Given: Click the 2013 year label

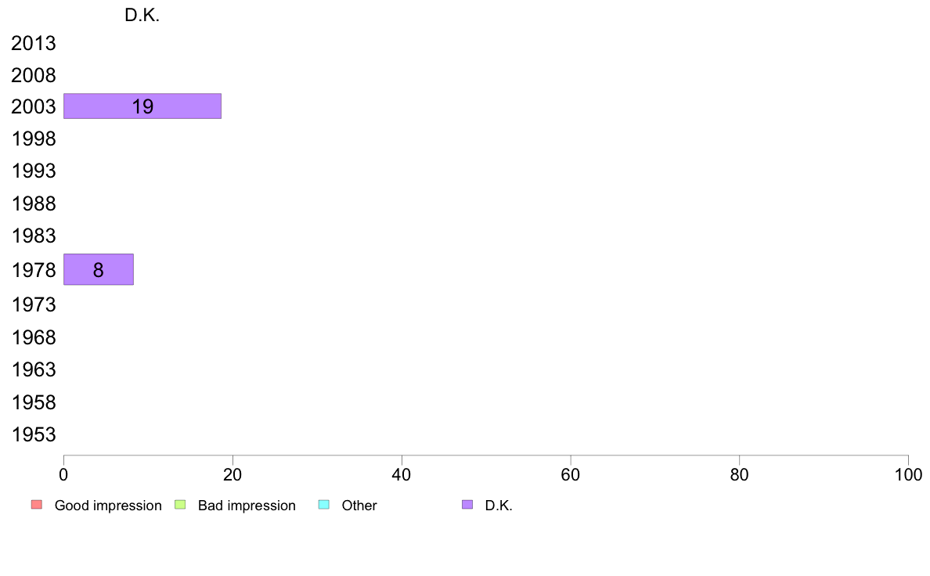Looking at the screenshot, I should pyautogui.click(x=33, y=43).
